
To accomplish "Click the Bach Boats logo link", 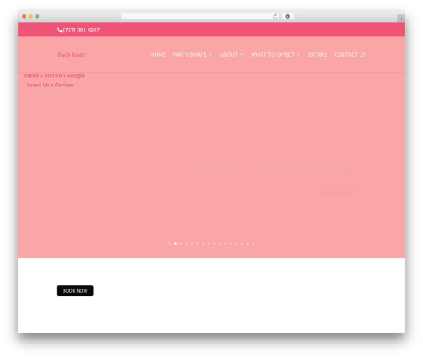I will coord(72,55).
